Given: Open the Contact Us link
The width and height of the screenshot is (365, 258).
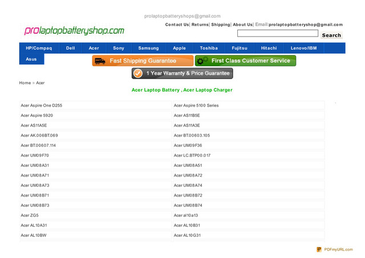Looking at the screenshot, I should pyautogui.click(x=177, y=24).
